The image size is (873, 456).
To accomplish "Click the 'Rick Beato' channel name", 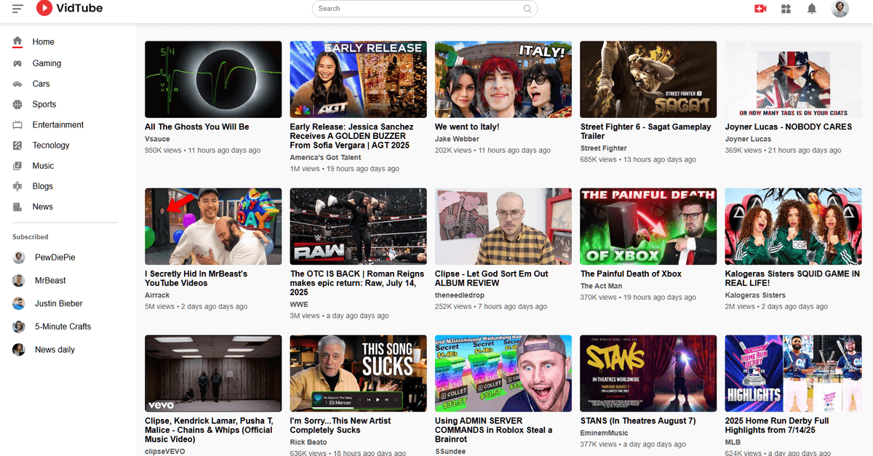I will pos(308,442).
